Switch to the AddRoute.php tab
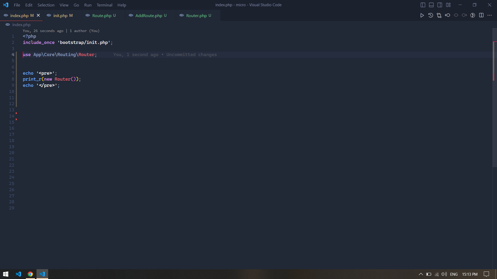Screen dimensions: 497x279 pyautogui.click(x=150, y=16)
